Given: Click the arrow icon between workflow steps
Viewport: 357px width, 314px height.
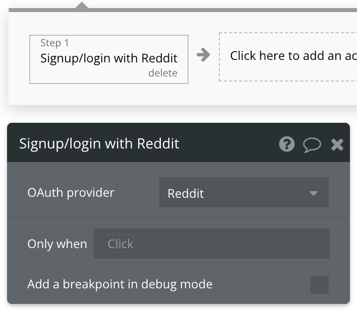Looking at the screenshot, I should tap(203, 55).
